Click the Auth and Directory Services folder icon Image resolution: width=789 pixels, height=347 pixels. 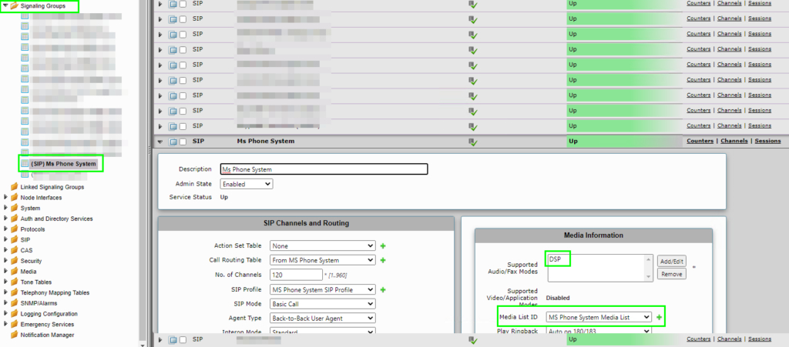point(14,219)
